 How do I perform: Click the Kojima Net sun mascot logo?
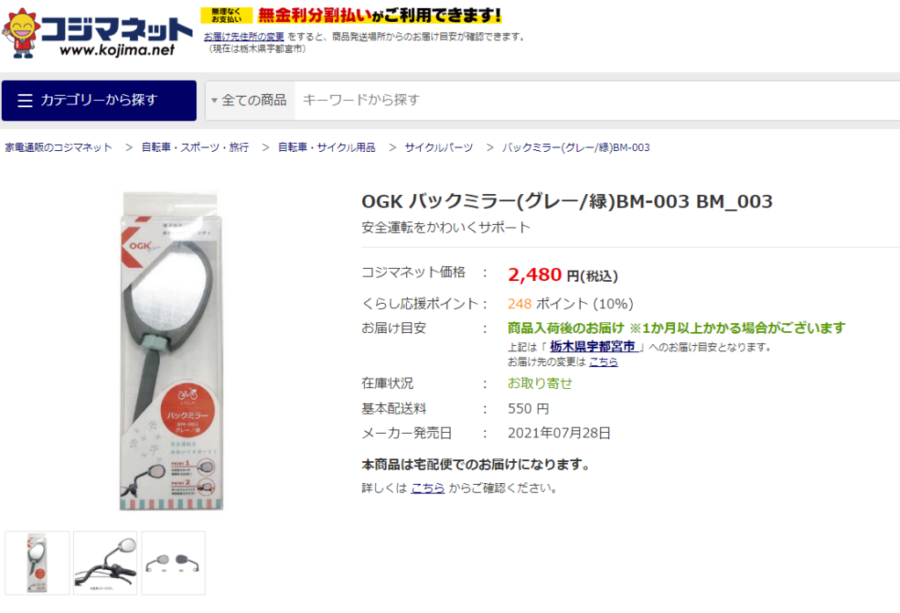click(x=21, y=32)
